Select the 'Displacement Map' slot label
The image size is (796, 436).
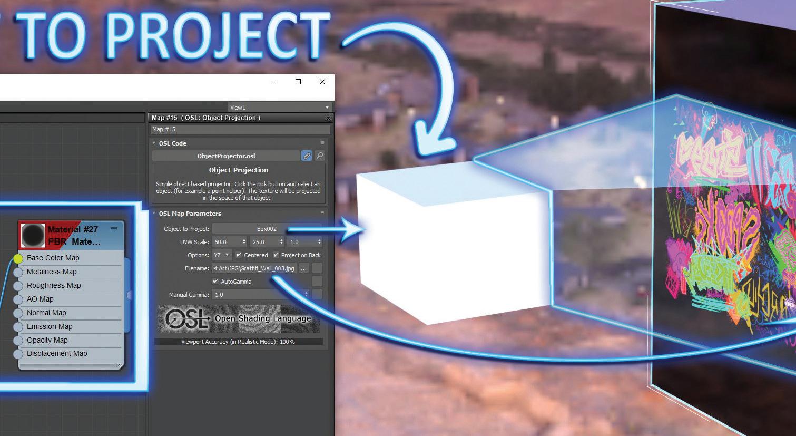[x=57, y=353]
